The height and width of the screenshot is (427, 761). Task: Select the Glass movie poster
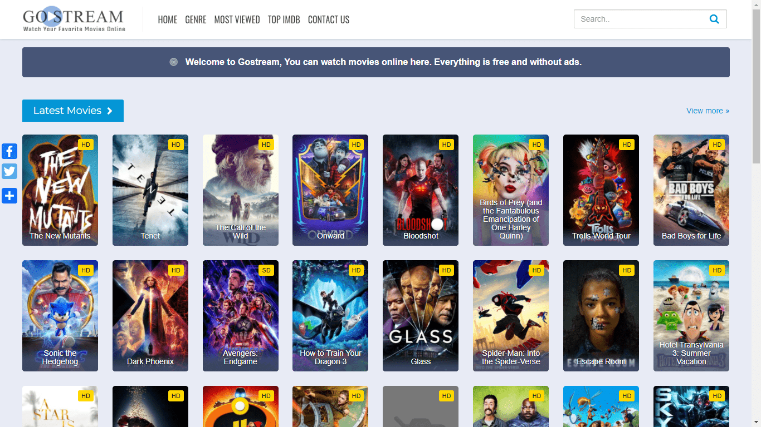(x=421, y=316)
